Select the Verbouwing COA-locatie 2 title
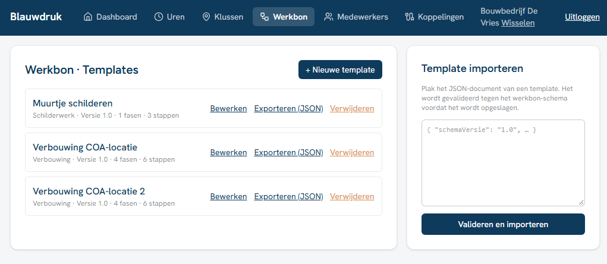607x264 pixels. 89,191
